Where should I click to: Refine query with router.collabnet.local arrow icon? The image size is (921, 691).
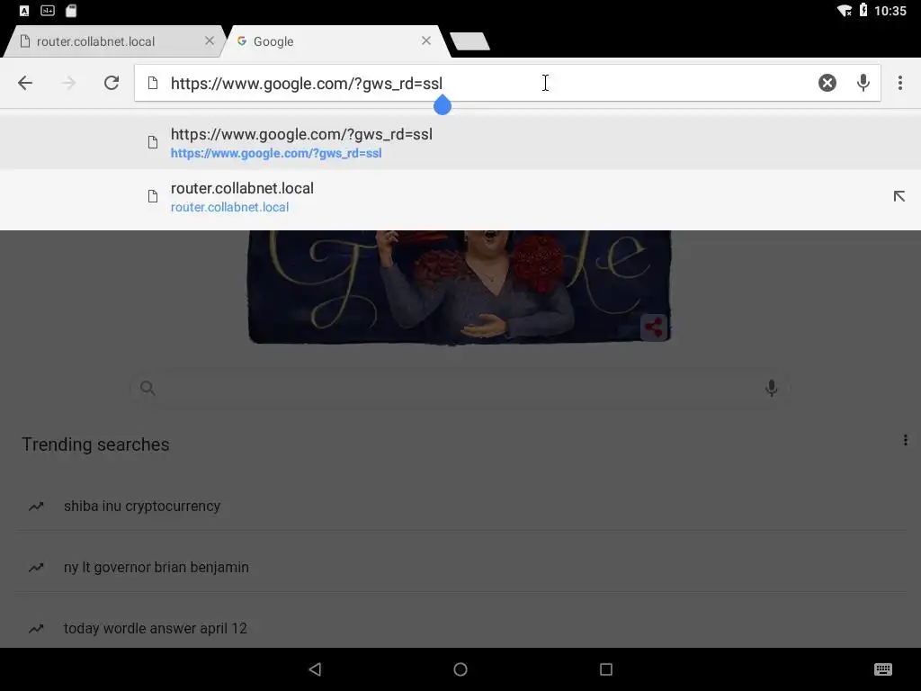click(899, 196)
